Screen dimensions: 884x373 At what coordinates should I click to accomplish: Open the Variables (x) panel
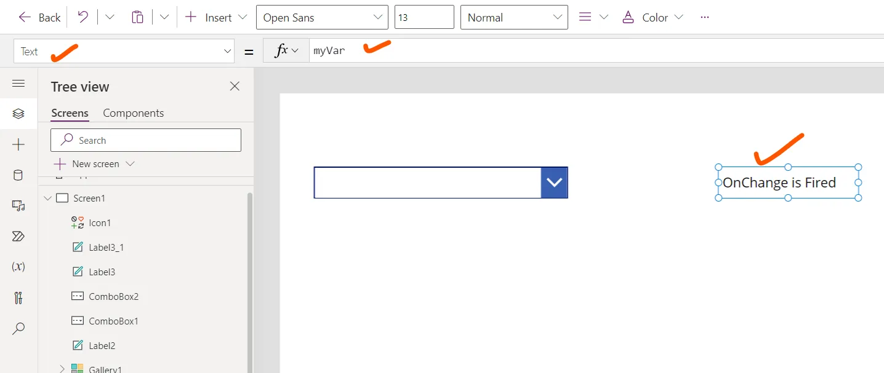tap(18, 267)
